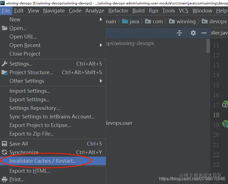
Task: Select Open URL... menu entry
Action: [53, 37]
